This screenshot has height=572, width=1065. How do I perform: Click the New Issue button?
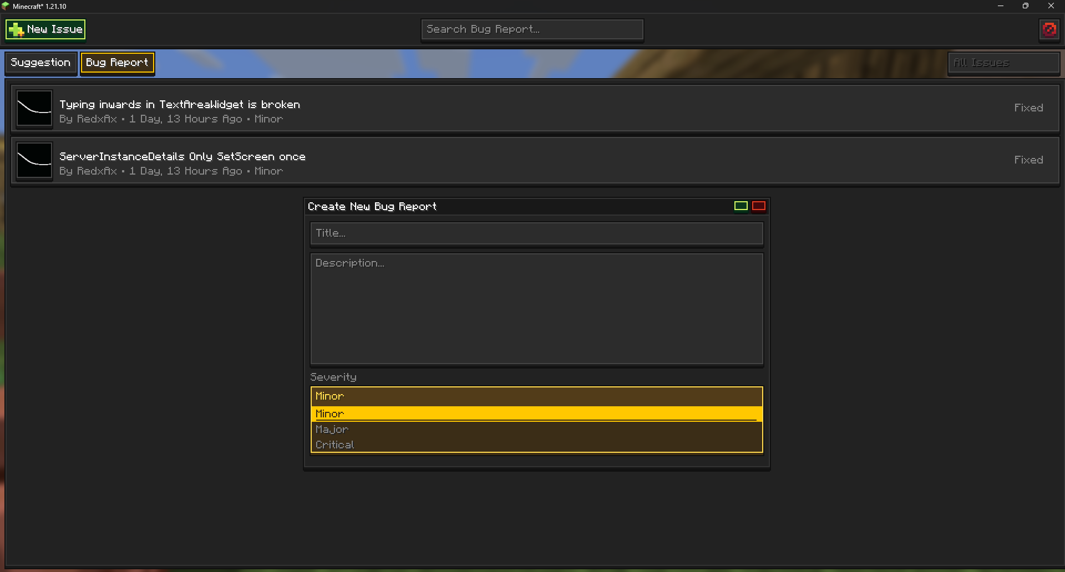[45, 29]
